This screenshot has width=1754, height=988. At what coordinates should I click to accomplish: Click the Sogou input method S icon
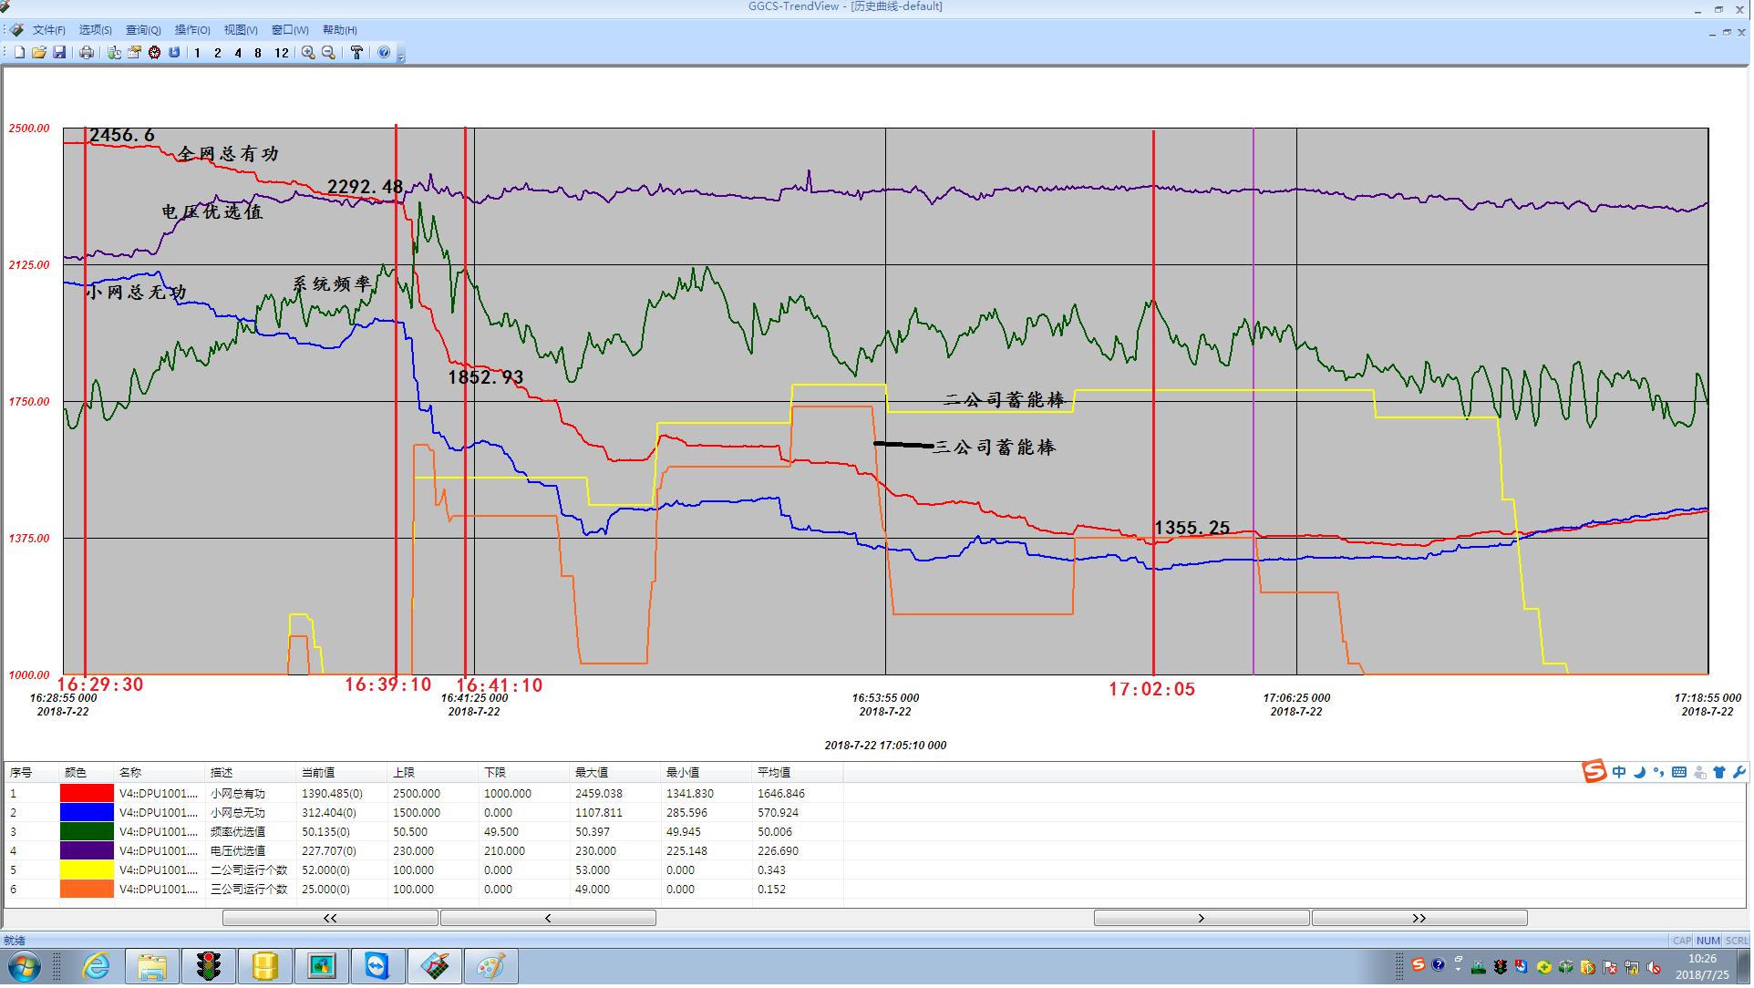1594,772
